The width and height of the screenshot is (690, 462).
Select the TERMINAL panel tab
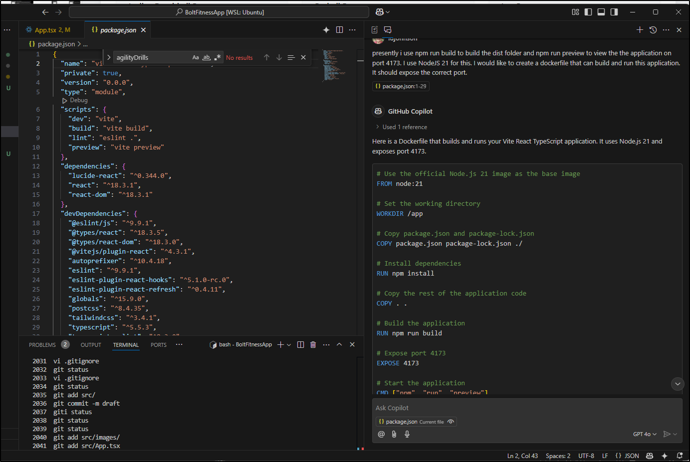126,345
